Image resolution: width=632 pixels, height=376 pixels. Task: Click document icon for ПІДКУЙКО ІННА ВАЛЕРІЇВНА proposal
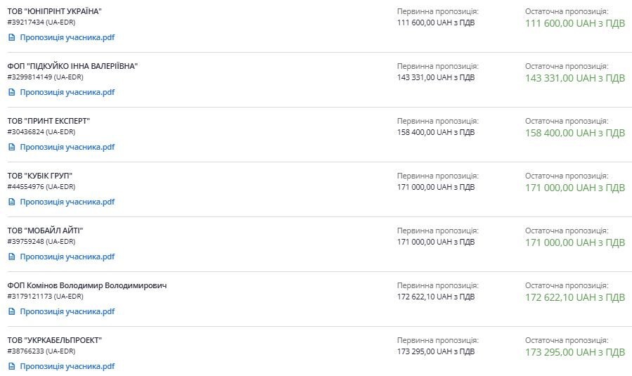pyautogui.click(x=11, y=92)
